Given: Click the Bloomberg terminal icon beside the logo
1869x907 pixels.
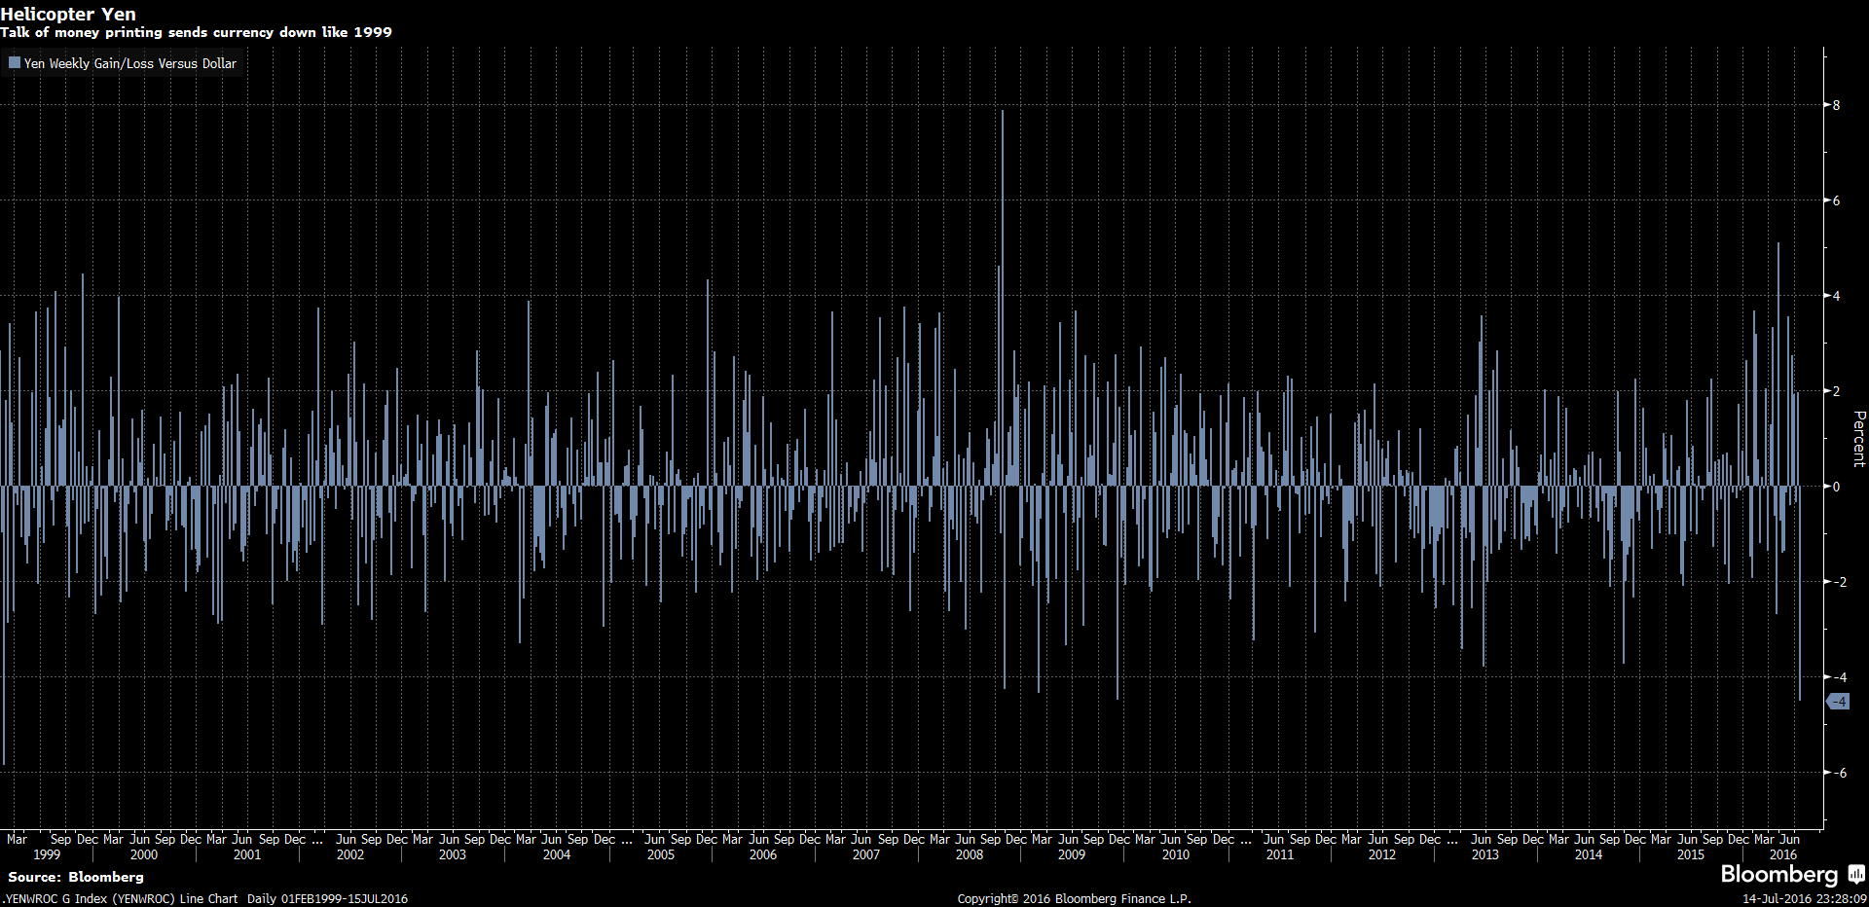Looking at the screenshot, I should point(1856,874).
